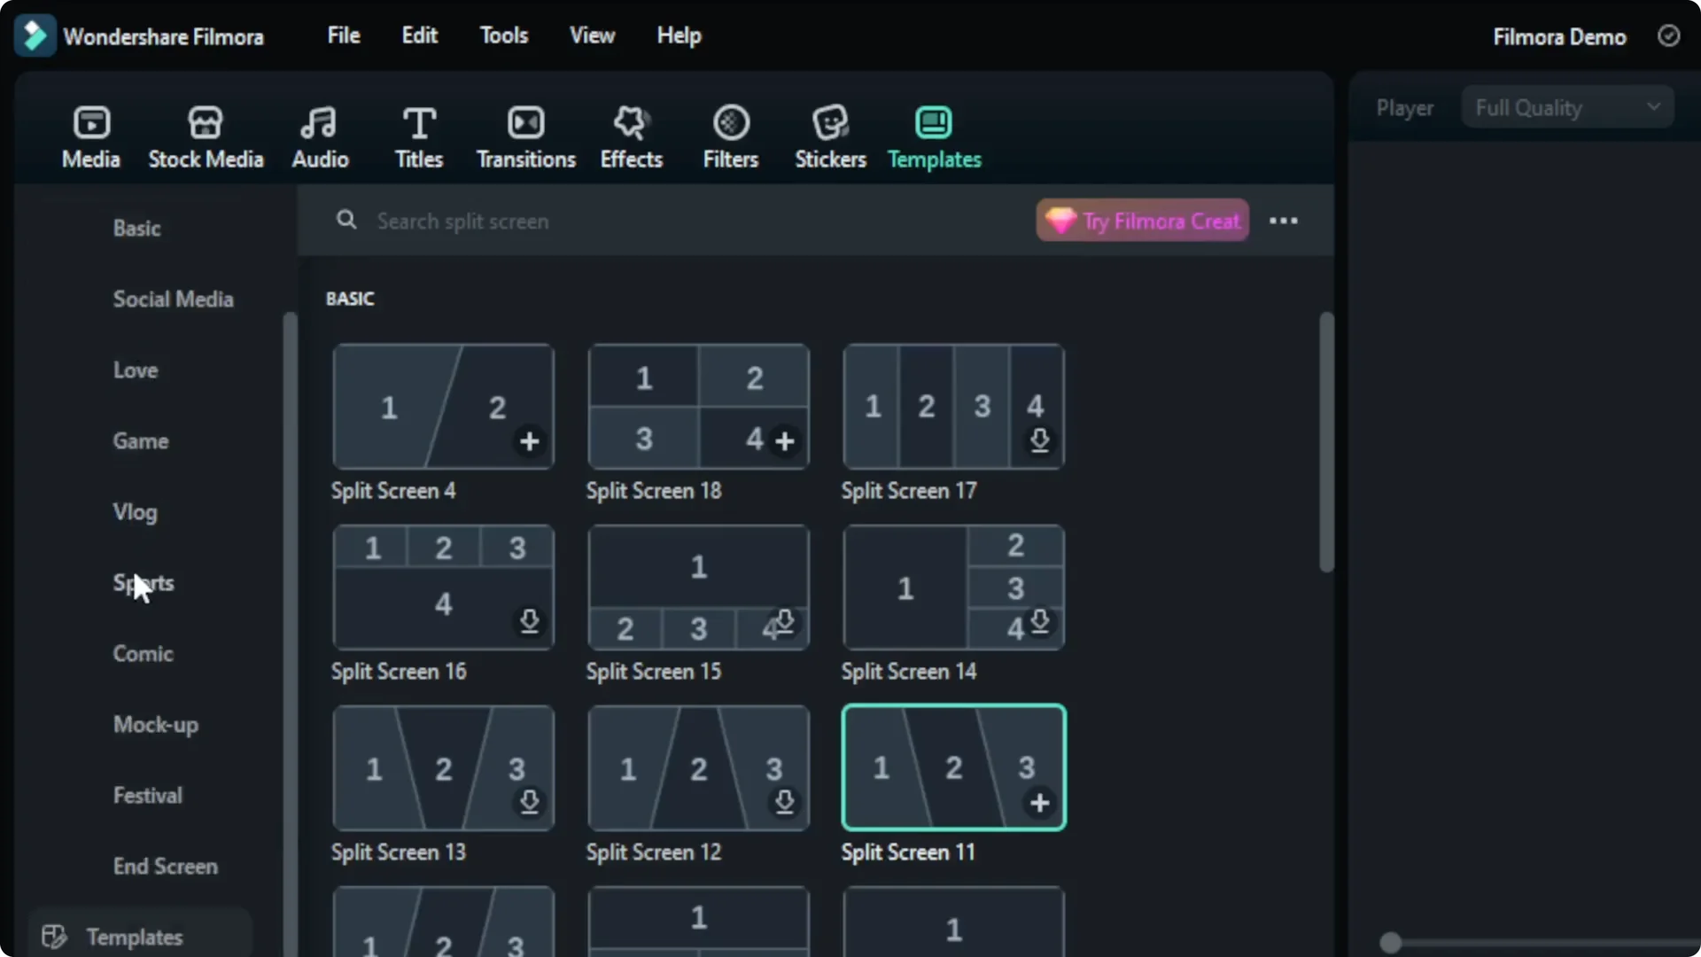The height and width of the screenshot is (957, 1701).
Task: Open the File menu
Action: point(344,35)
